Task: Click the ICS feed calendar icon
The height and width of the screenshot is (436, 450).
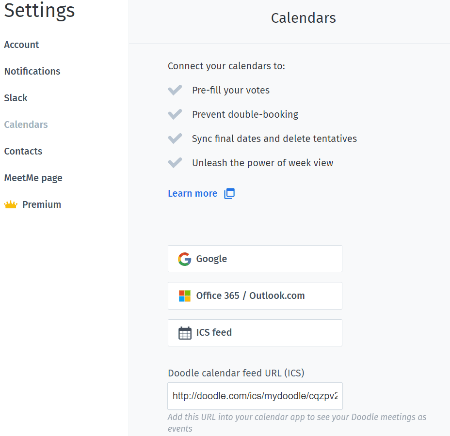Action: pyautogui.click(x=185, y=333)
